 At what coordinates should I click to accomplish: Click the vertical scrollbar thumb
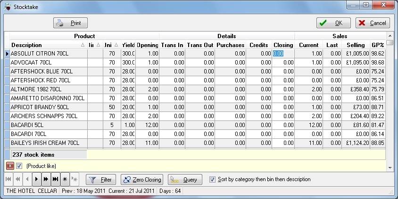[390, 42]
